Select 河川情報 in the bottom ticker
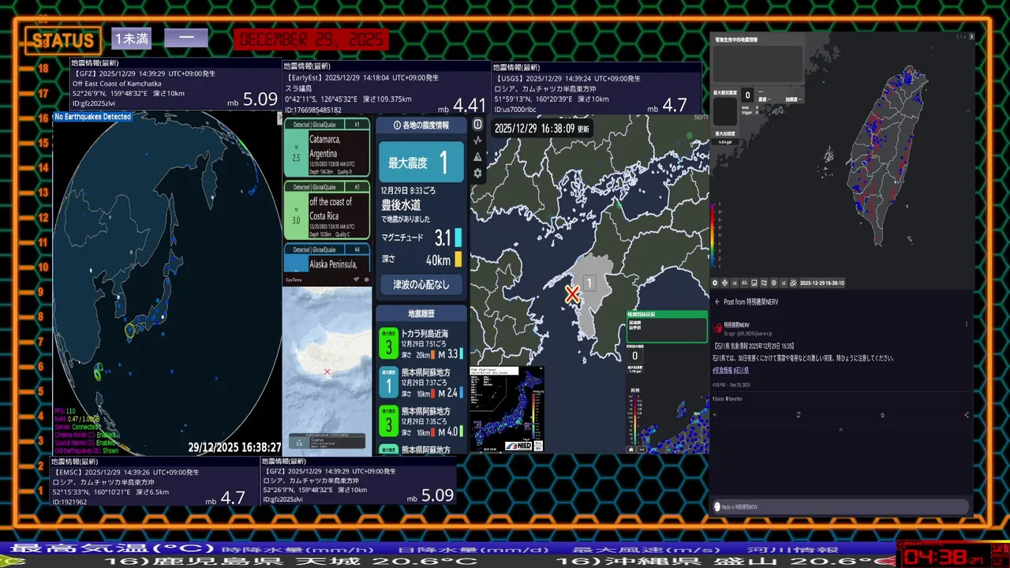Screen dimensions: 1010x568 pyautogui.click(x=791, y=549)
